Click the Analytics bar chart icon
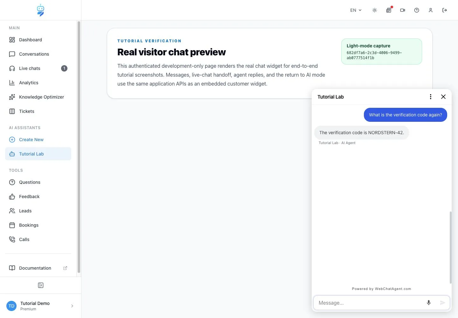 tap(12, 83)
